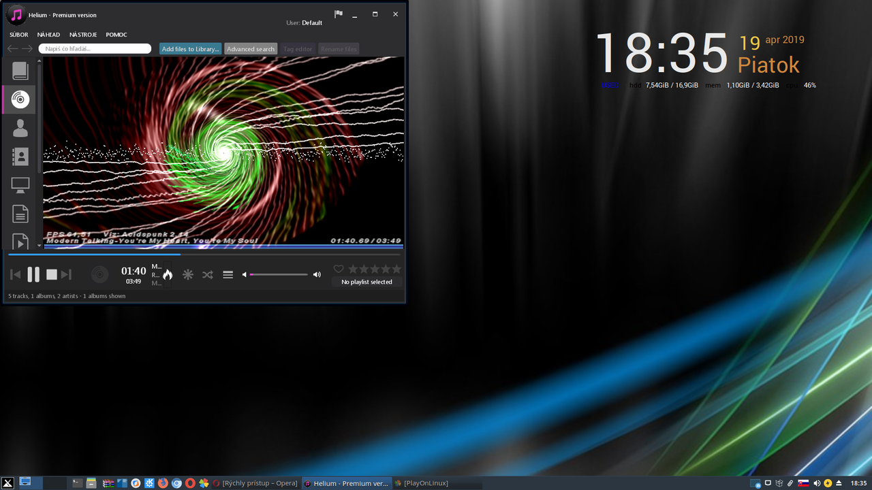Open the clipboard paperclip tray icon

point(790,483)
